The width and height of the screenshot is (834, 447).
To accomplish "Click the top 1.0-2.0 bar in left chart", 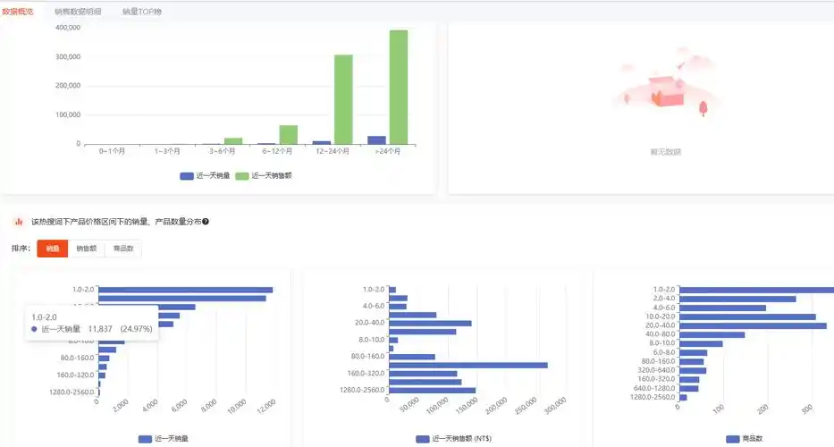I will coord(185,290).
